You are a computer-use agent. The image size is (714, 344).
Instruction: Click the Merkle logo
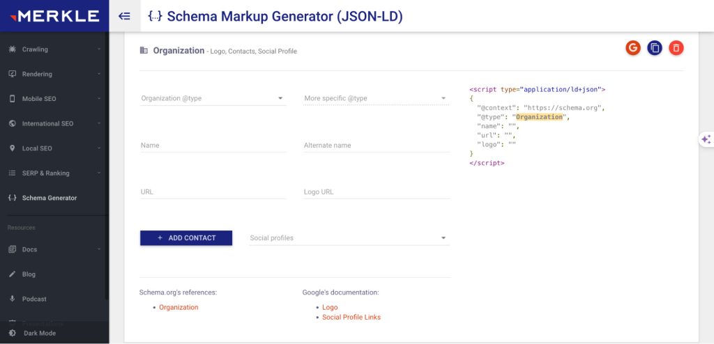tap(54, 15)
